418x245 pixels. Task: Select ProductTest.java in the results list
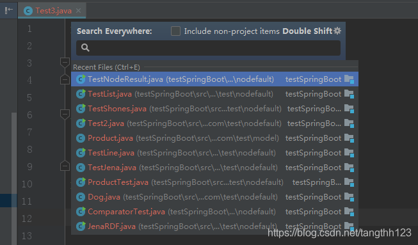214,182
